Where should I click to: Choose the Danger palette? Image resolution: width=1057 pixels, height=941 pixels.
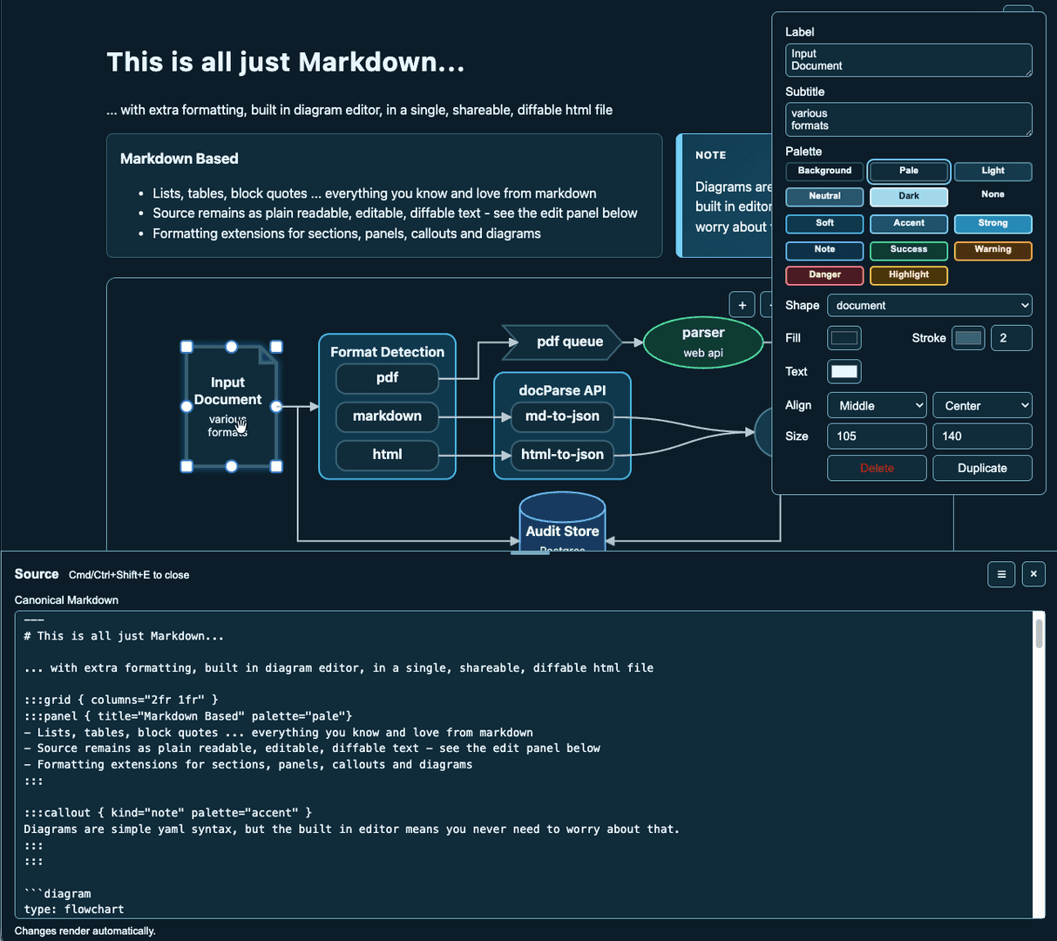824,274
